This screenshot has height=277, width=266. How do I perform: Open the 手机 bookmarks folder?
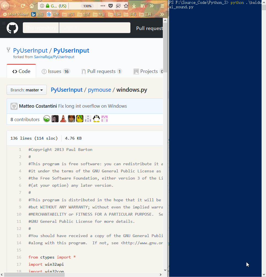pos(130,14)
